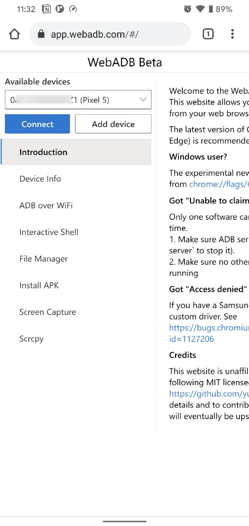Select Install APK from sidebar
Viewport: 249px width, 526px height.
pos(39,285)
